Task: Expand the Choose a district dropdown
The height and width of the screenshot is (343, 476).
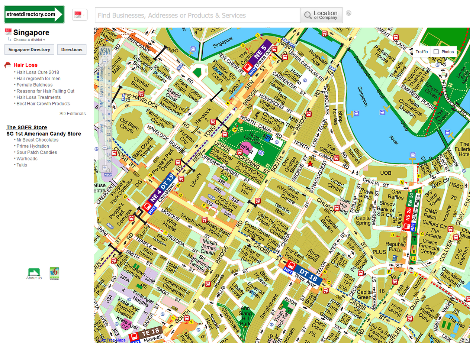Action: pos(29,40)
